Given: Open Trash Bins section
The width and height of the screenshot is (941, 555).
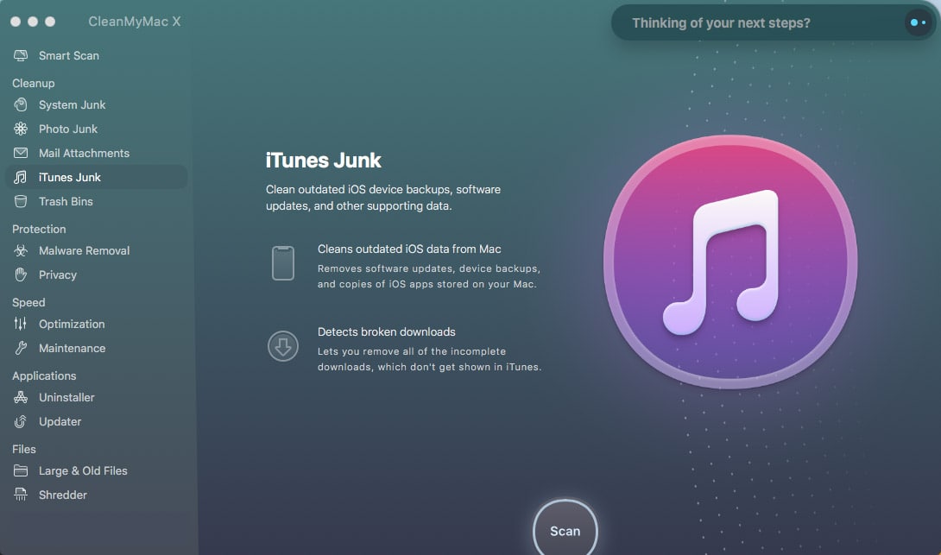Looking at the screenshot, I should click(66, 202).
